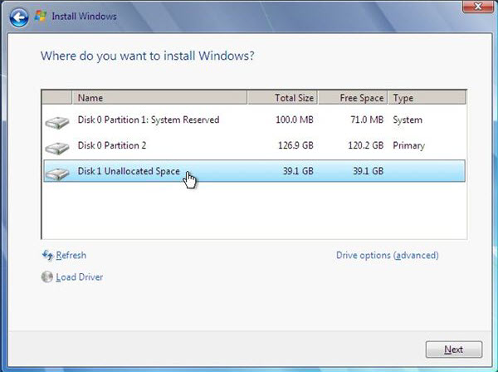Click the Refresh arrows icon
The width and height of the screenshot is (498, 372).
click(x=47, y=255)
